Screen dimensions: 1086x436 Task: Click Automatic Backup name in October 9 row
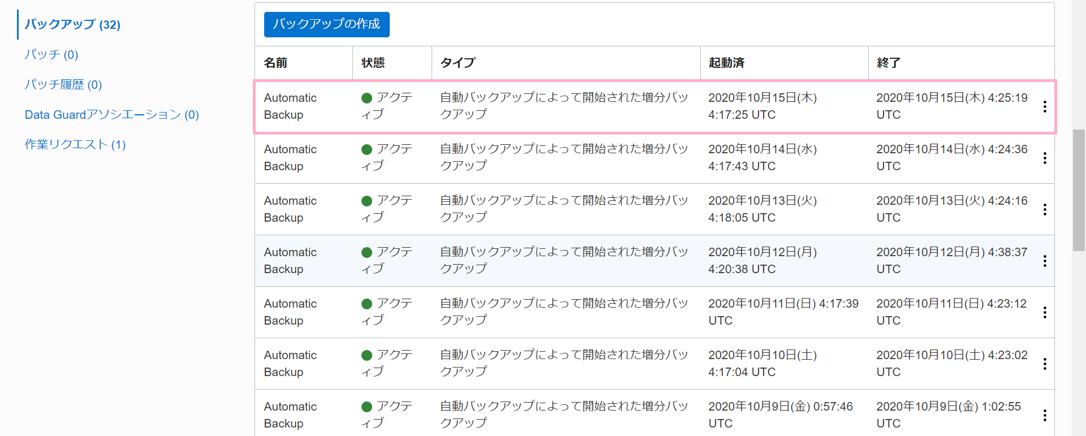290,415
